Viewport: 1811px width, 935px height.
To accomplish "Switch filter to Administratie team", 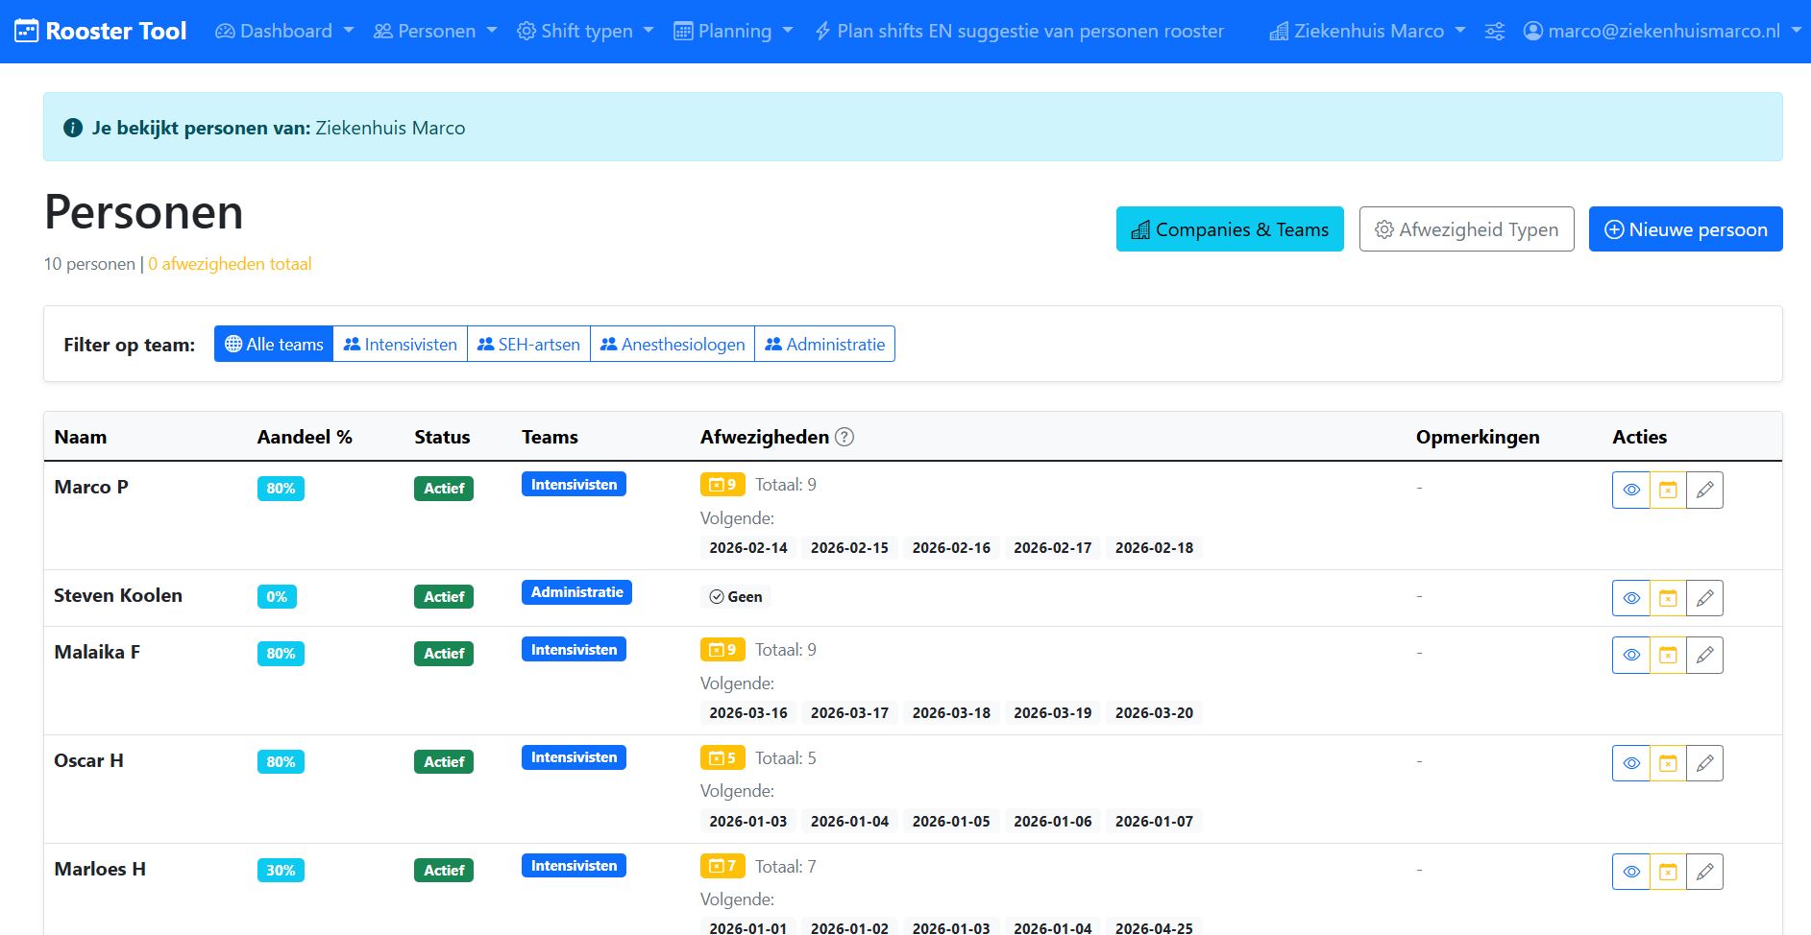I will (x=824, y=344).
